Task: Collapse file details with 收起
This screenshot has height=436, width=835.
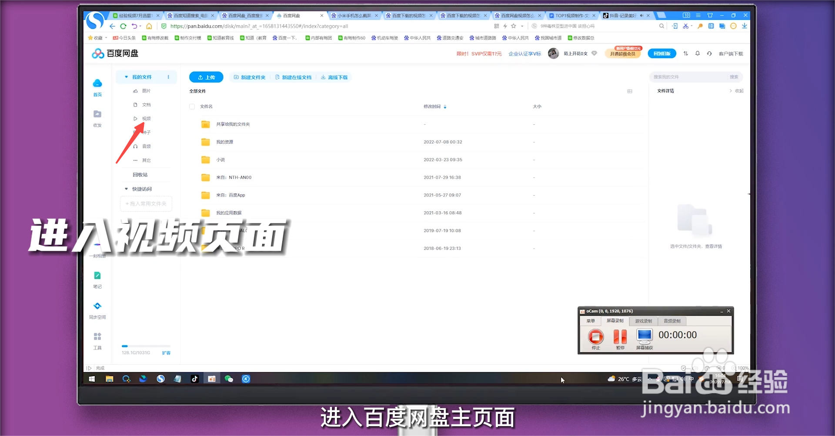Action: click(736, 91)
